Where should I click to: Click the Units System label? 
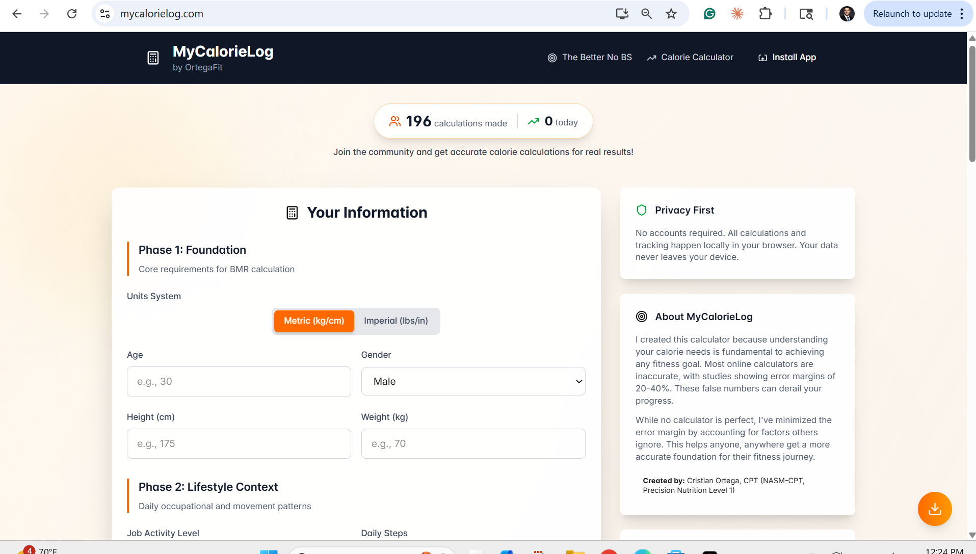[x=154, y=296]
